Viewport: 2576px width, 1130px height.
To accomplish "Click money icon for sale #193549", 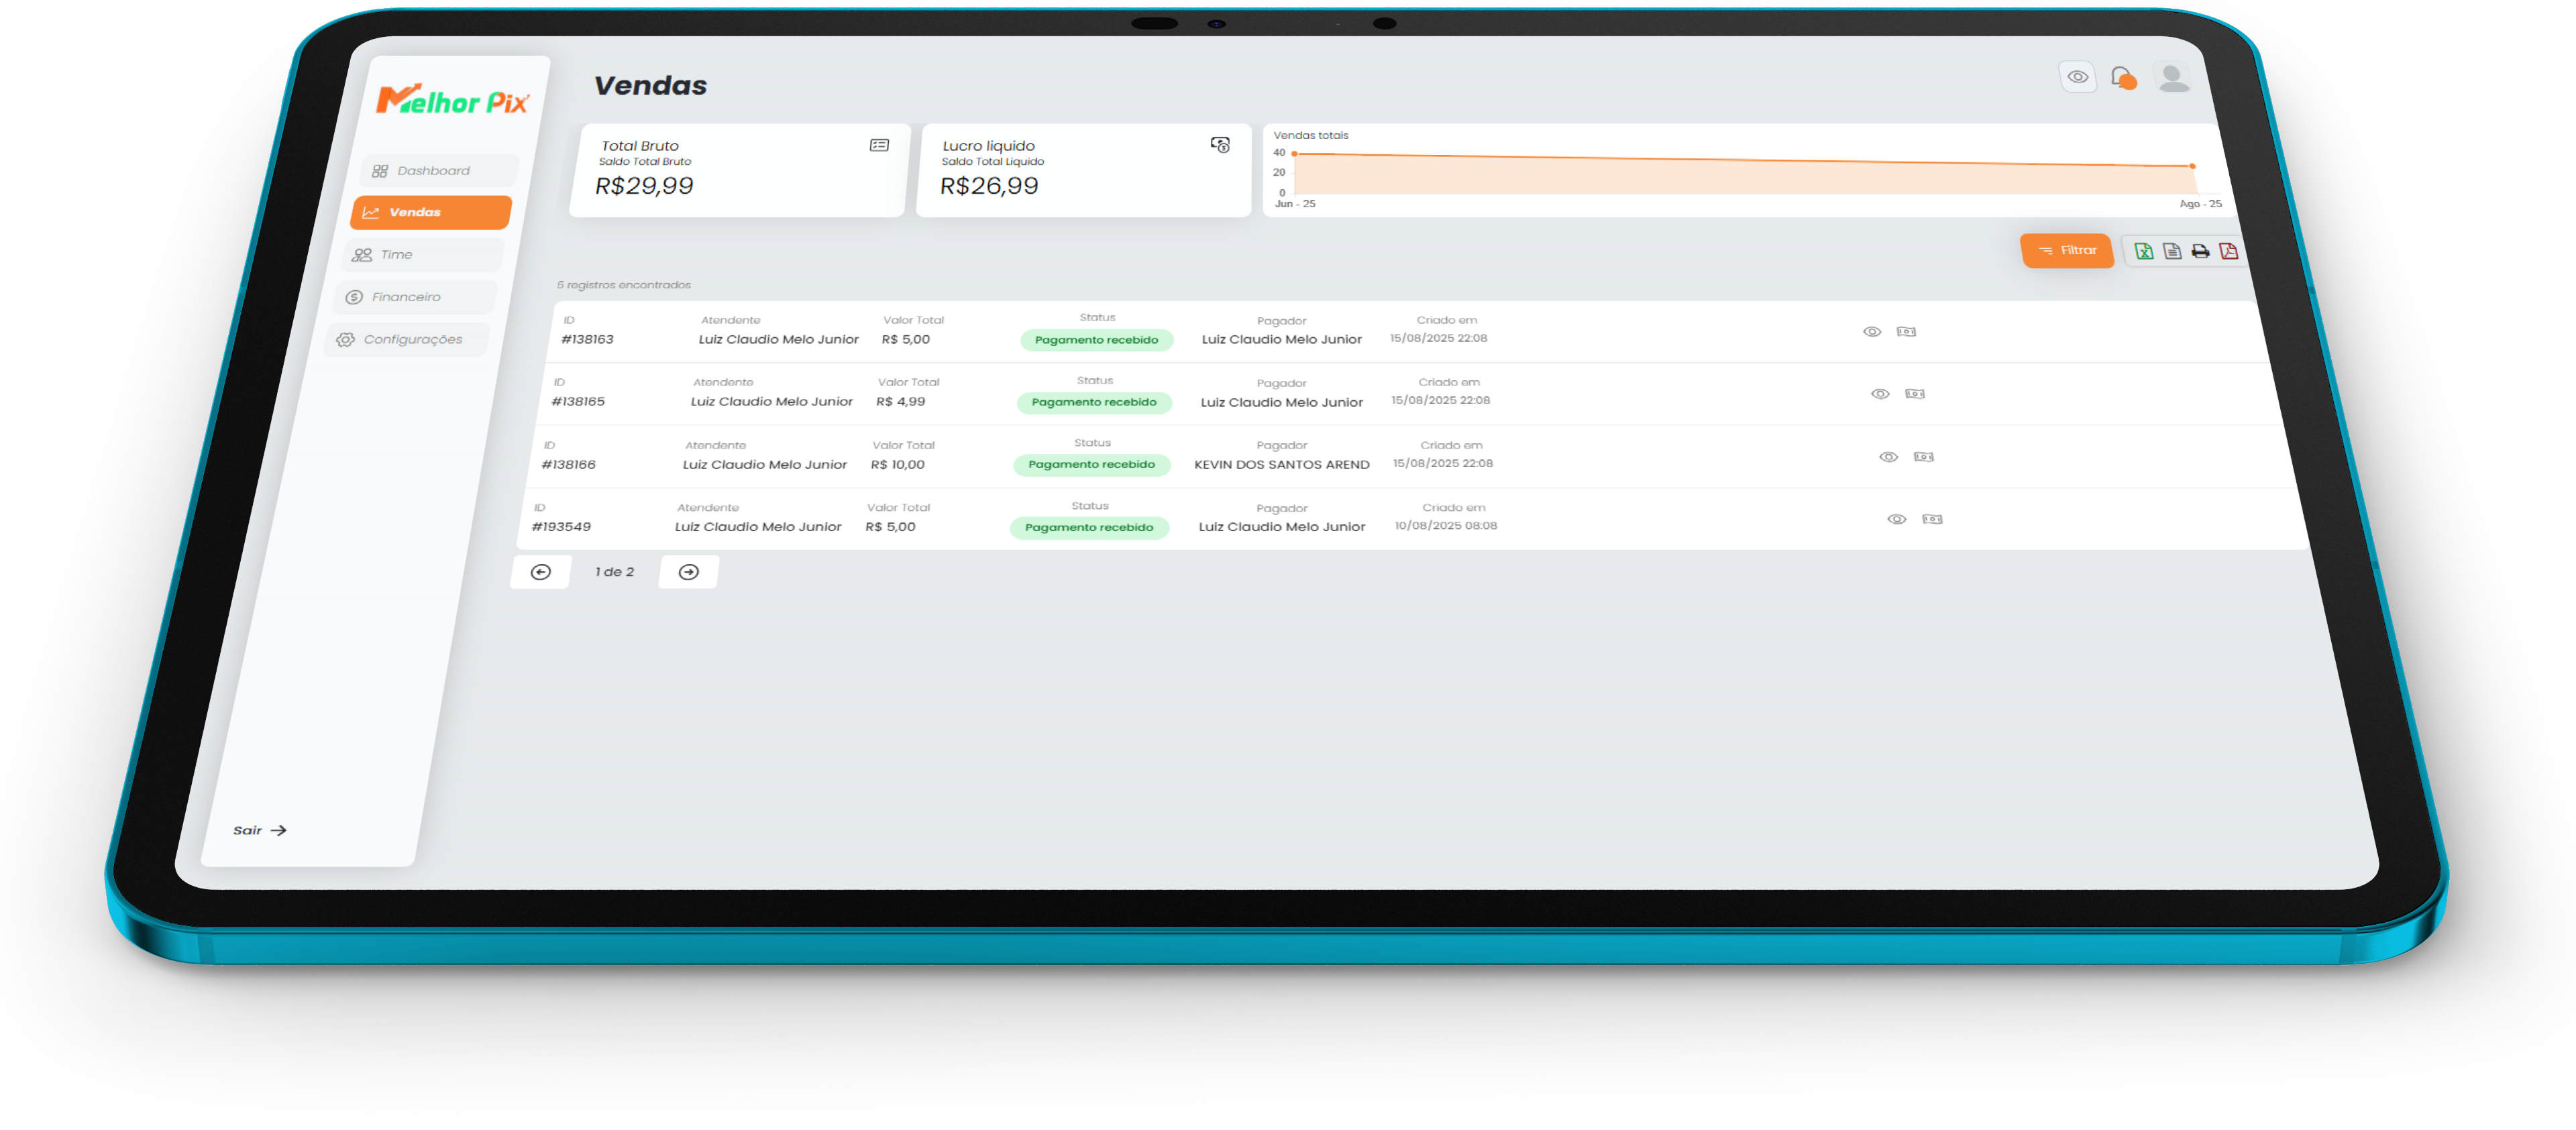I will tap(1932, 519).
